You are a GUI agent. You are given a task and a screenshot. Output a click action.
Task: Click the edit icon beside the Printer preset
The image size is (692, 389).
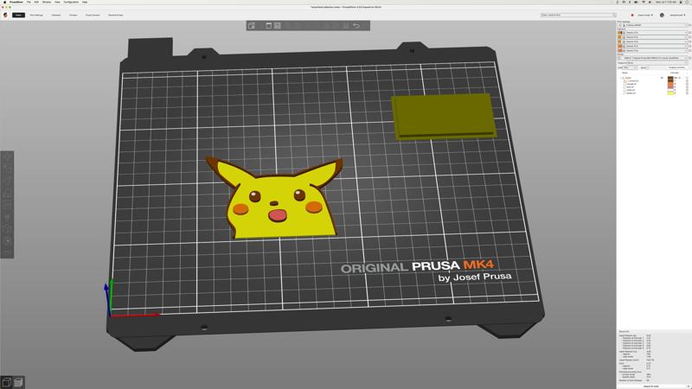689,58
